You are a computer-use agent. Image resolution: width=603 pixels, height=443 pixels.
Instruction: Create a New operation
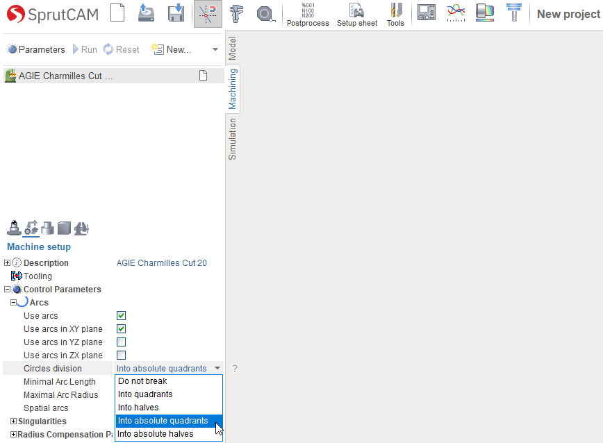tap(171, 49)
